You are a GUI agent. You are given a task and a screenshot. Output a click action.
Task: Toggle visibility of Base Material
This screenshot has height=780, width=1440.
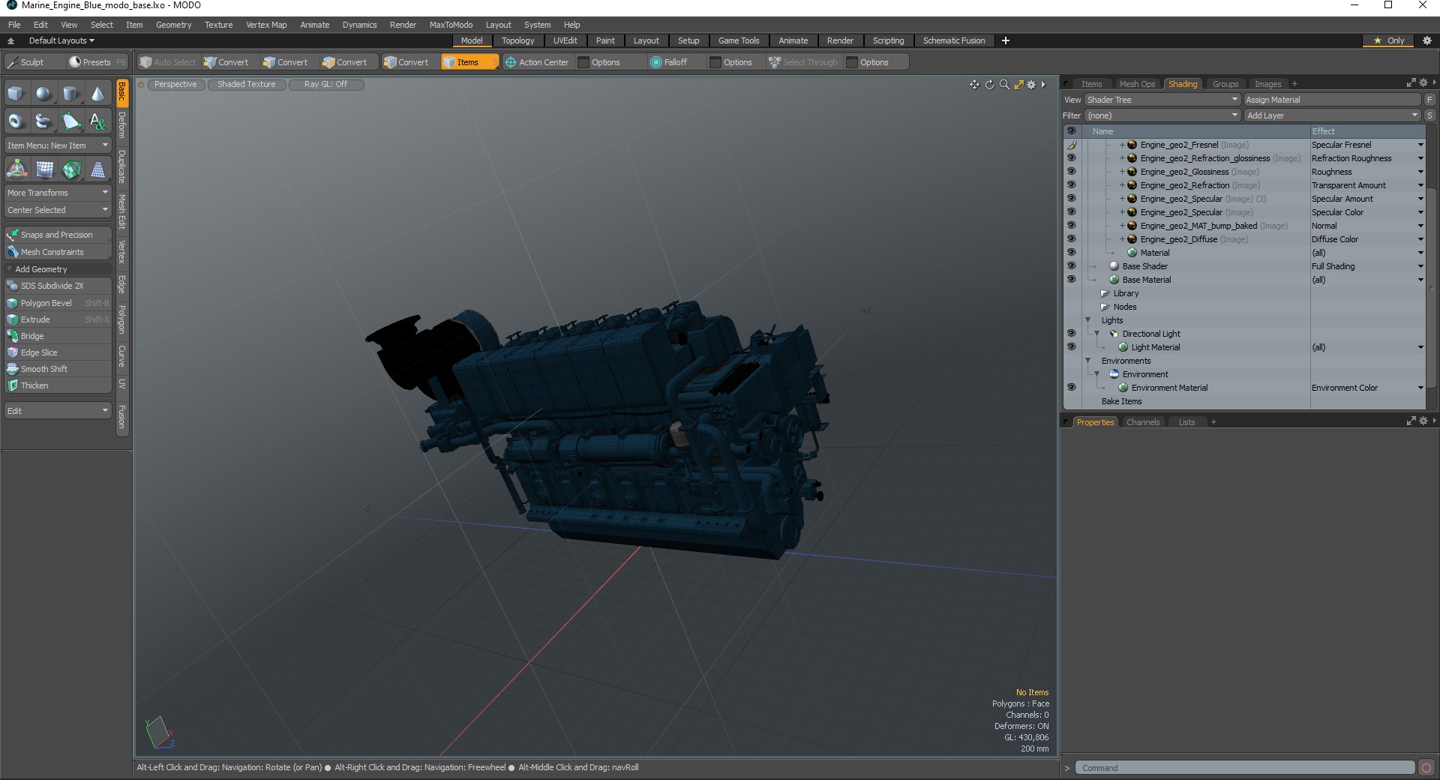pyautogui.click(x=1071, y=280)
